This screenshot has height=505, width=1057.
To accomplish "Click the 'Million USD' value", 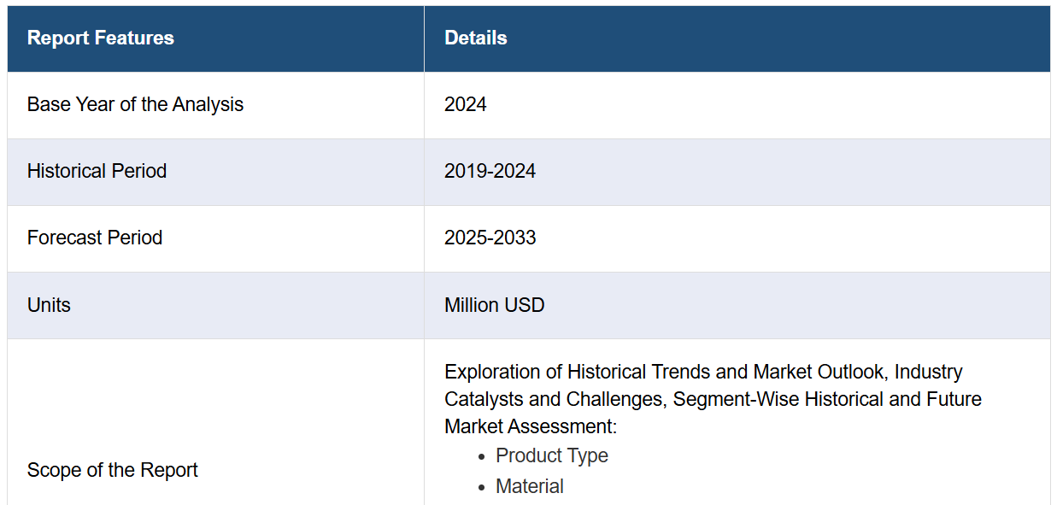I will point(494,305).
